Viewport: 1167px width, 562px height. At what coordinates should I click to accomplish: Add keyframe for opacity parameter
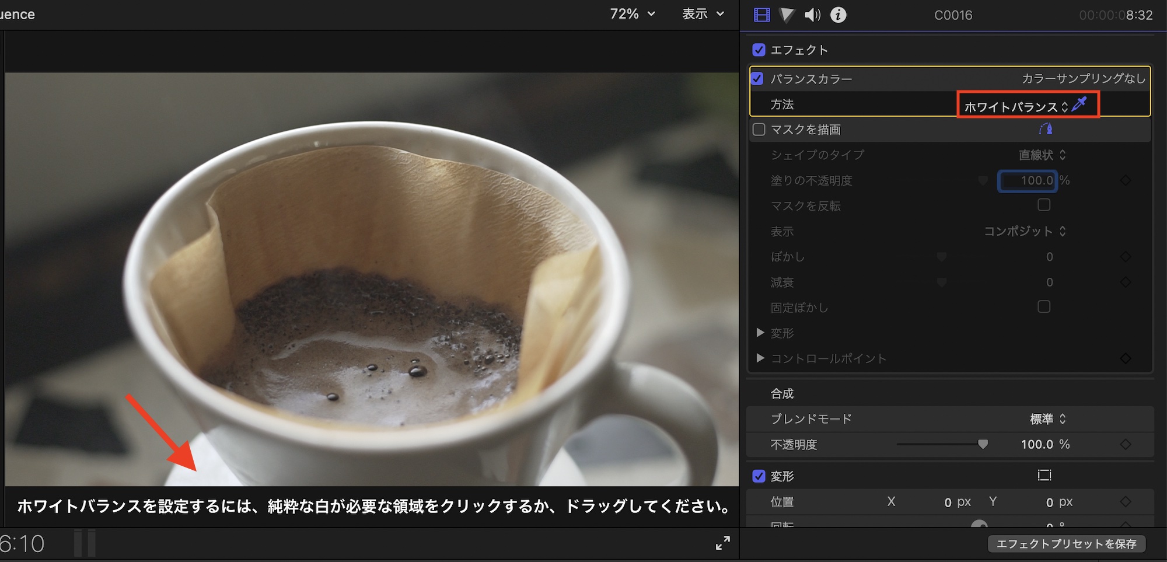(x=1126, y=445)
